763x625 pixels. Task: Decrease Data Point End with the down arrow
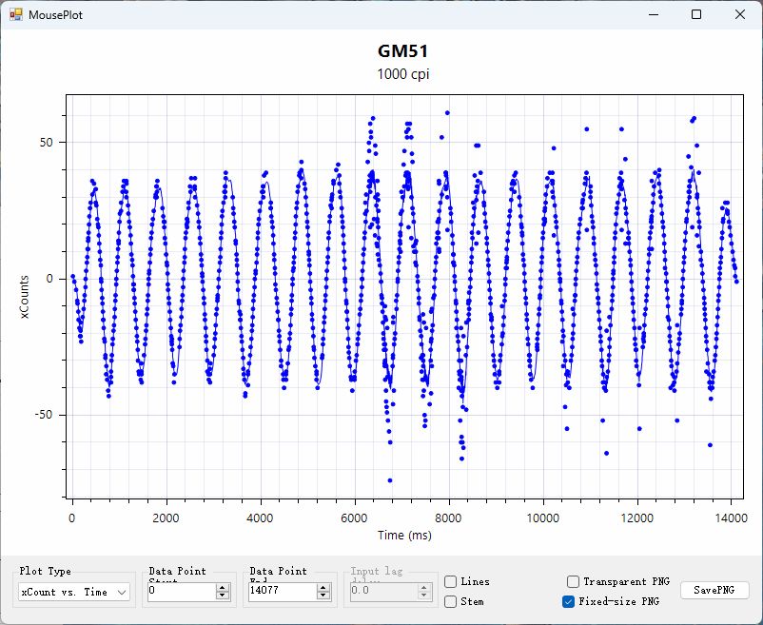click(x=323, y=596)
